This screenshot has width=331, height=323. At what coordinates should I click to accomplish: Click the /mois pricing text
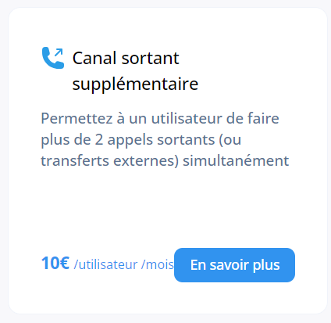click(158, 264)
